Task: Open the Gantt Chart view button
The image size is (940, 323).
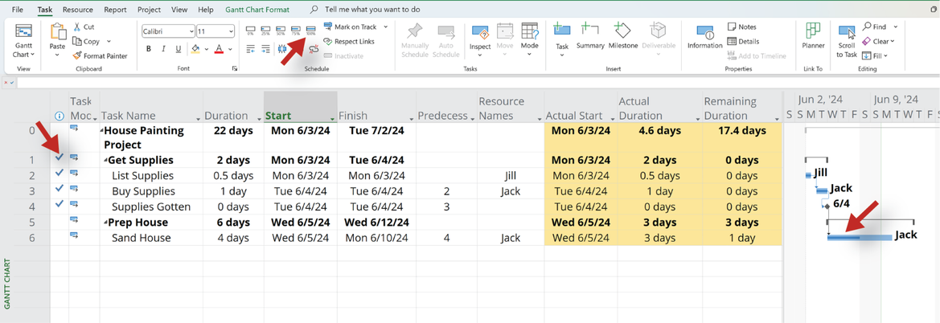Action: coord(23,41)
